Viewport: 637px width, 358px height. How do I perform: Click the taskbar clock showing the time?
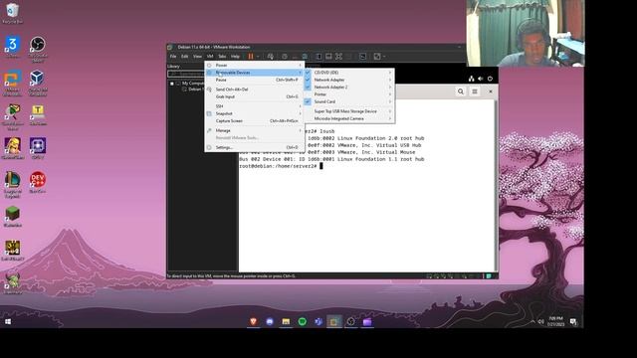[555, 321]
